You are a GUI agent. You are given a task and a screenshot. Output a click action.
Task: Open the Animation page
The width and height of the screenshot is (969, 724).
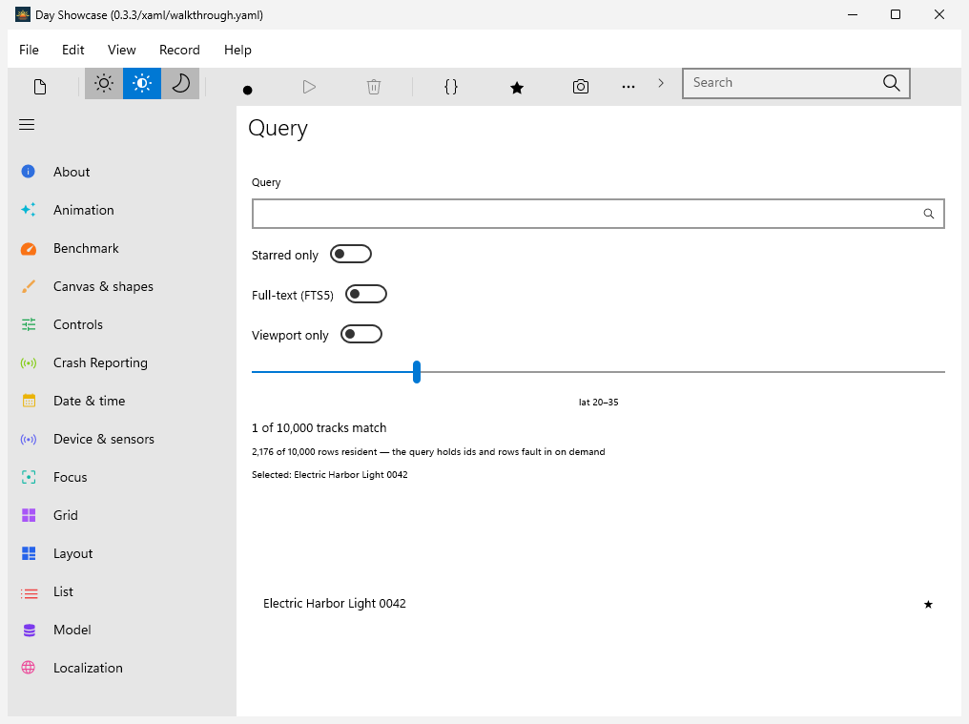tap(122, 210)
